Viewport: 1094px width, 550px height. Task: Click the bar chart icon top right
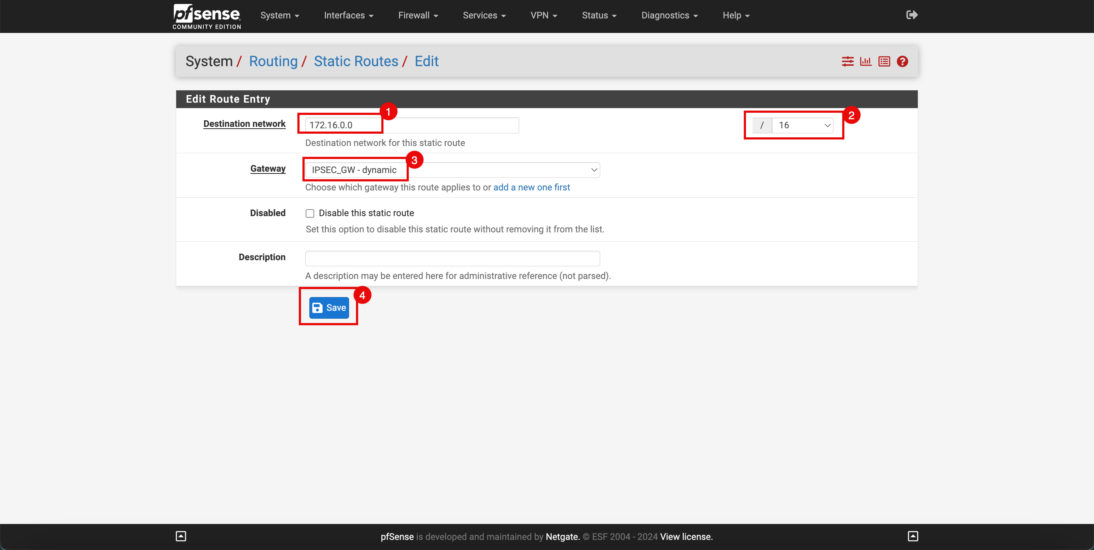865,61
